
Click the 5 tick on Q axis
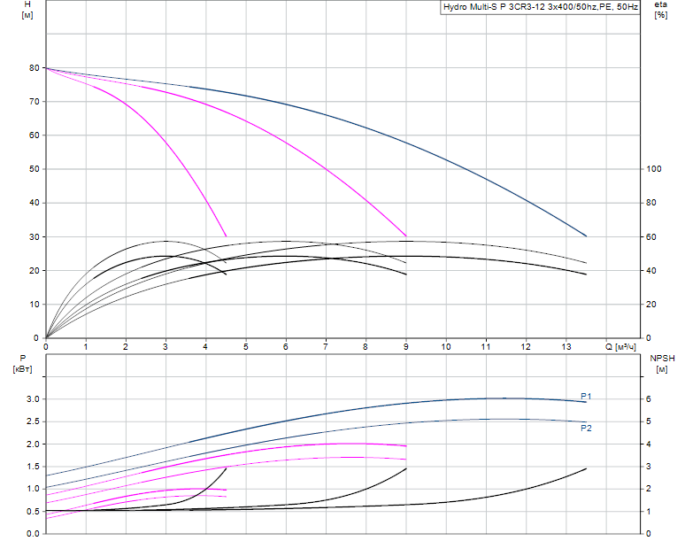click(x=246, y=347)
